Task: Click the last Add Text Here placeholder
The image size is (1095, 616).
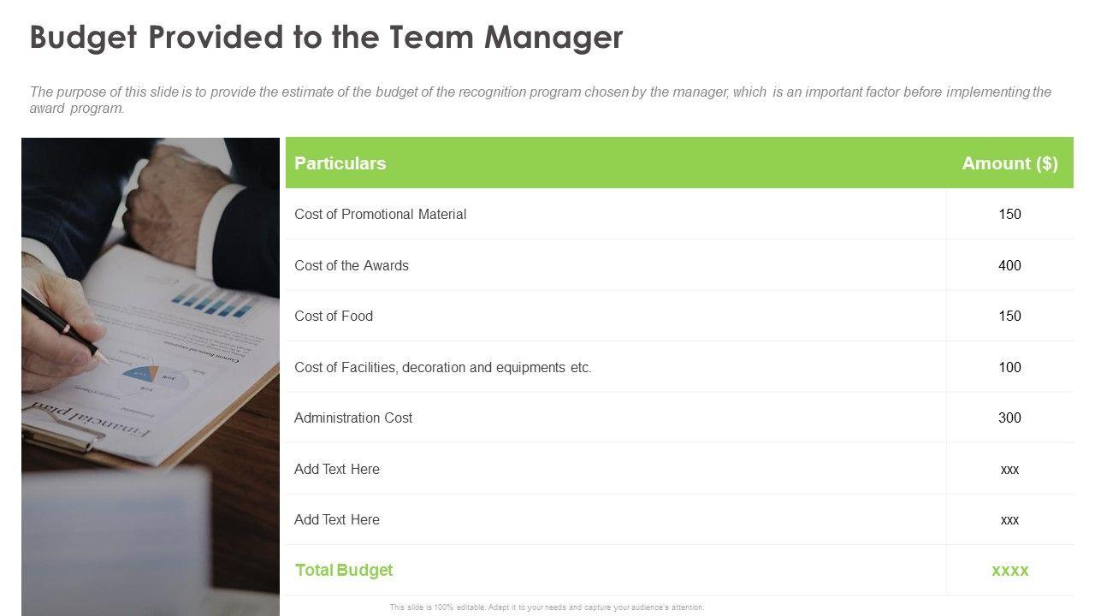Action: click(x=337, y=519)
